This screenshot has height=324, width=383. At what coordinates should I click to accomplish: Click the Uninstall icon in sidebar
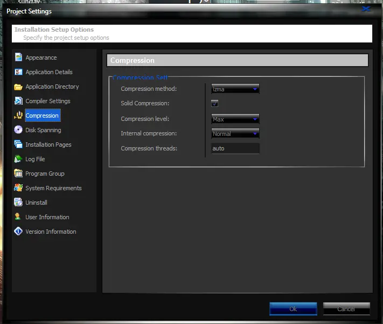click(18, 203)
